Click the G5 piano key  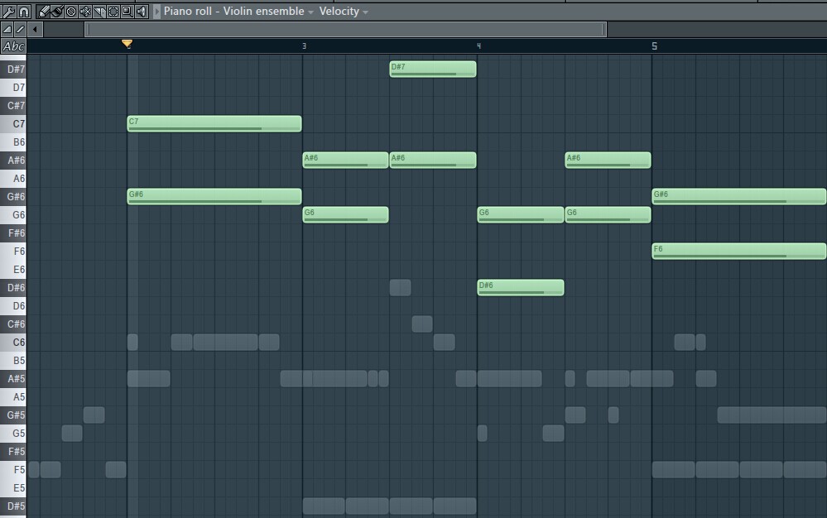[x=13, y=433]
